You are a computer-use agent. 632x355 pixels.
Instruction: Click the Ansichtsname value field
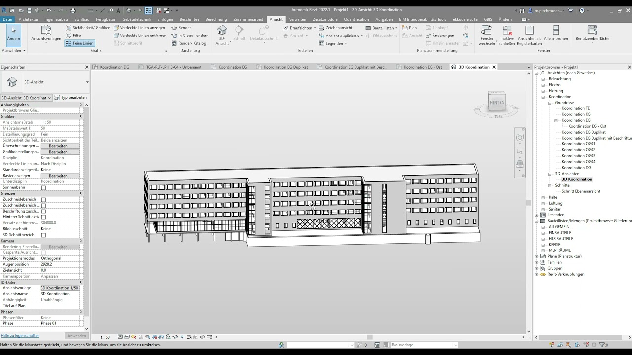[x=60, y=294]
